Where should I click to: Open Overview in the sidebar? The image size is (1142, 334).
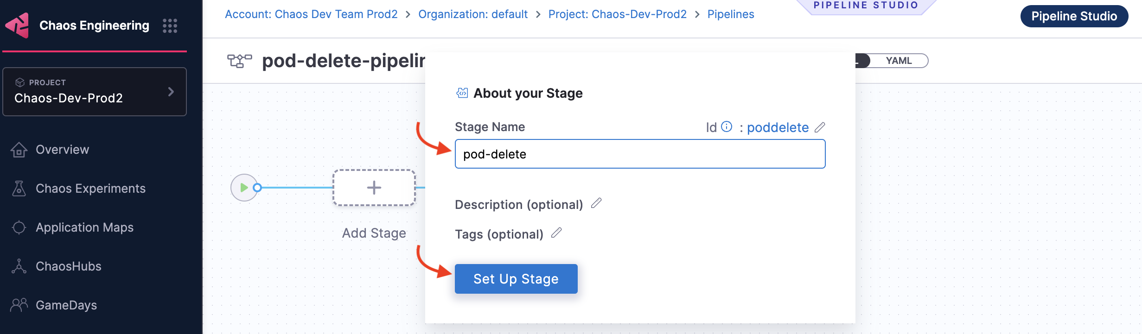click(x=62, y=150)
